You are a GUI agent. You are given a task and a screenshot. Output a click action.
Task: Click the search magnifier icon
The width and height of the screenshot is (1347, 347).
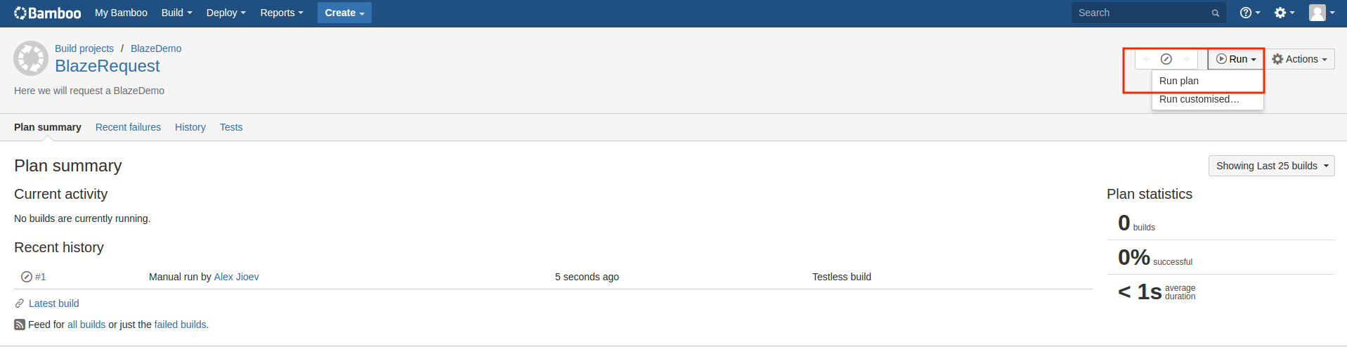pyautogui.click(x=1215, y=13)
